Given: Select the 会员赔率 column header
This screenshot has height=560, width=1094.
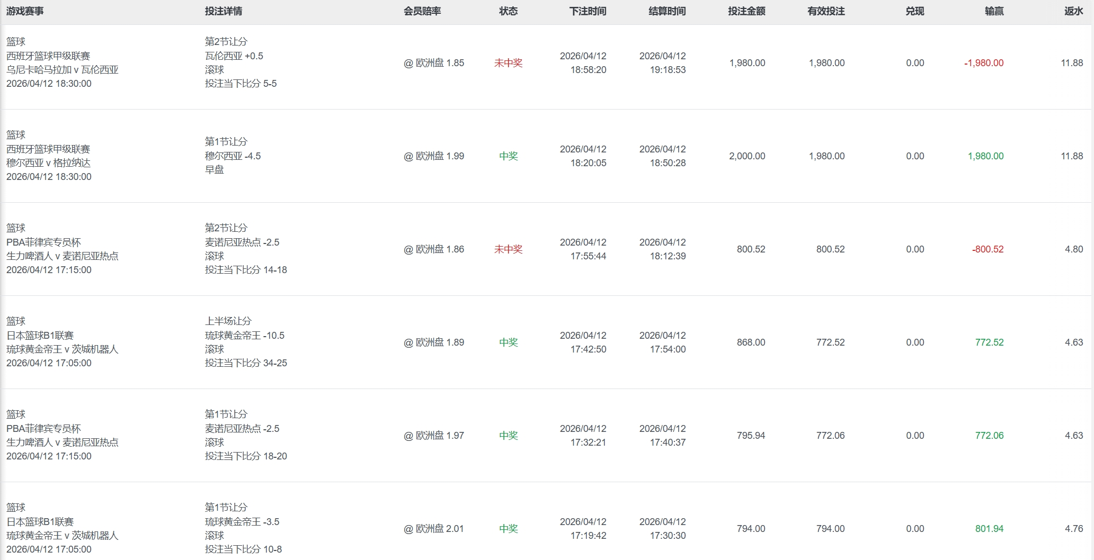Looking at the screenshot, I should [422, 11].
